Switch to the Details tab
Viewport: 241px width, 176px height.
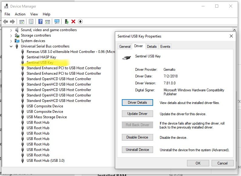coord(152,46)
